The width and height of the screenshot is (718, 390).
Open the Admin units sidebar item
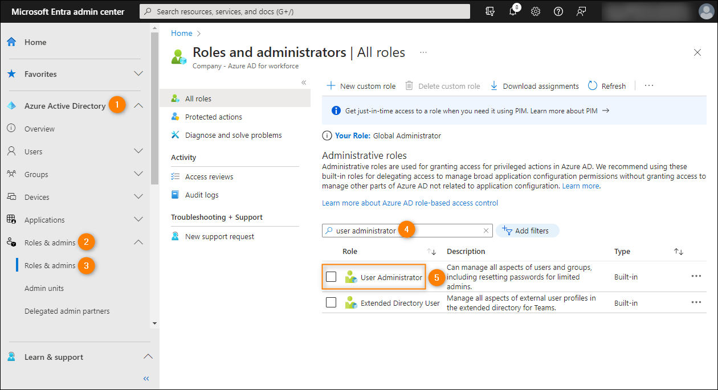tap(44, 288)
